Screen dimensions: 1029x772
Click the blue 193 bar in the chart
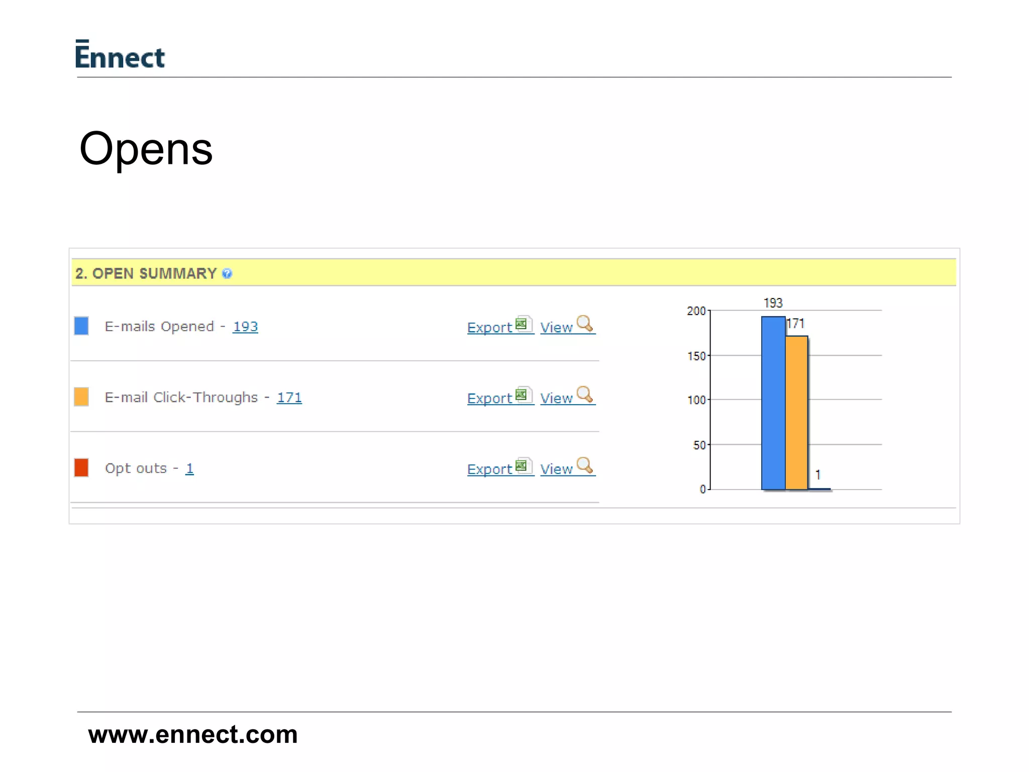773,403
